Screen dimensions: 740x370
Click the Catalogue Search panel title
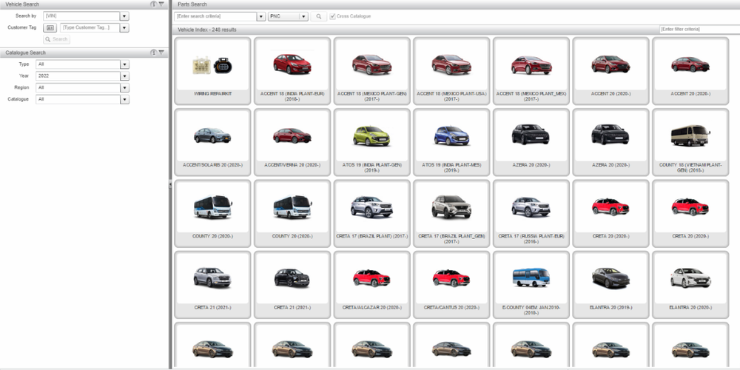click(25, 53)
